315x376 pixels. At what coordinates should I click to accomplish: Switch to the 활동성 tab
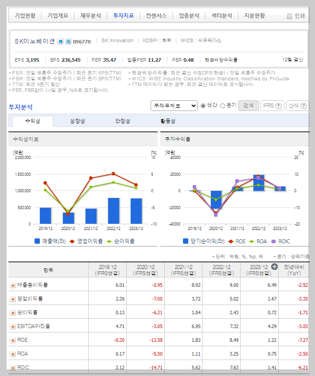[x=168, y=121]
